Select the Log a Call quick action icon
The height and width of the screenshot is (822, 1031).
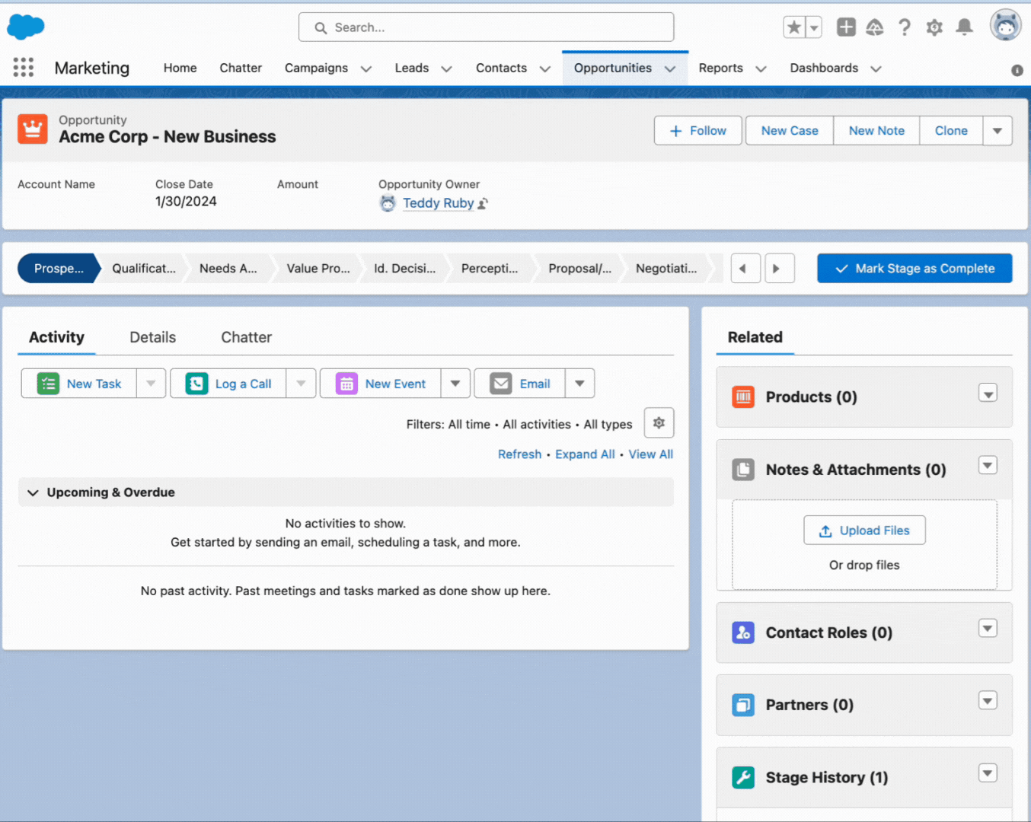pyautogui.click(x=196, y=383)
